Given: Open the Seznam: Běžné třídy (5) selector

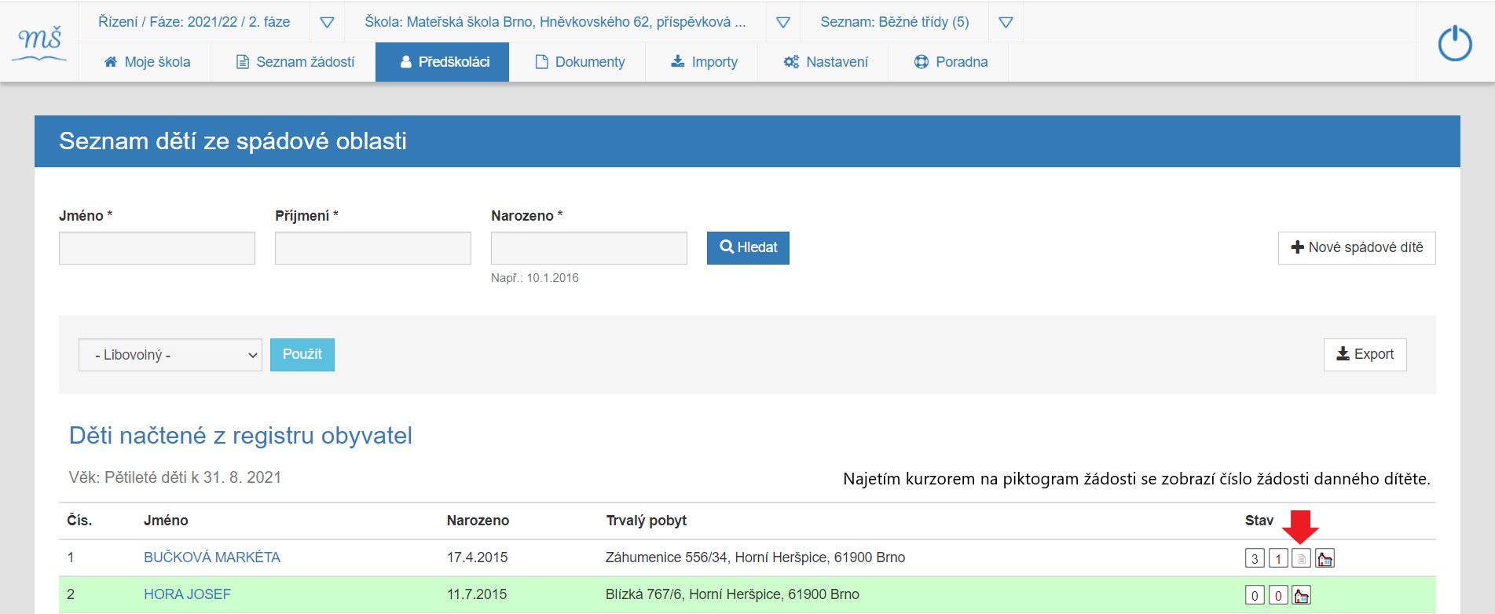Looking at the screenshot, I should pos(895,22).
